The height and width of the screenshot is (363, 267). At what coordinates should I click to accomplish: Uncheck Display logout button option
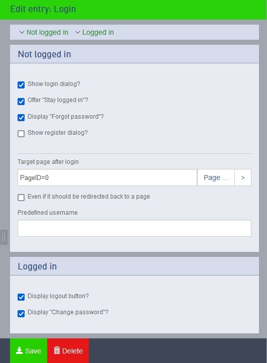(x=21, y=297)
